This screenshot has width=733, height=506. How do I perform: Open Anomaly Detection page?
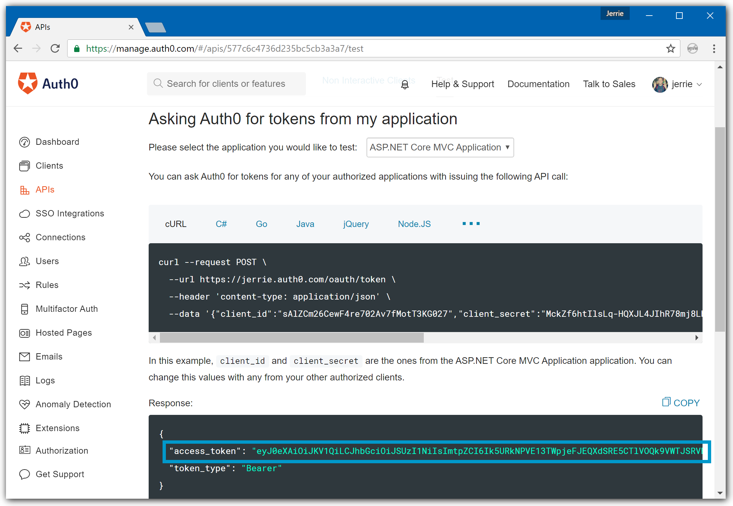pos(73,404)
